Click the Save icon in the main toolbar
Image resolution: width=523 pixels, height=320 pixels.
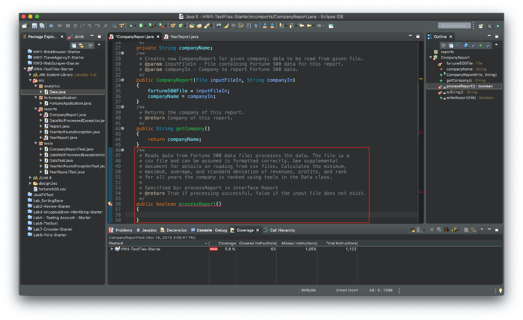pyautogui.click(x=34, y=26)
